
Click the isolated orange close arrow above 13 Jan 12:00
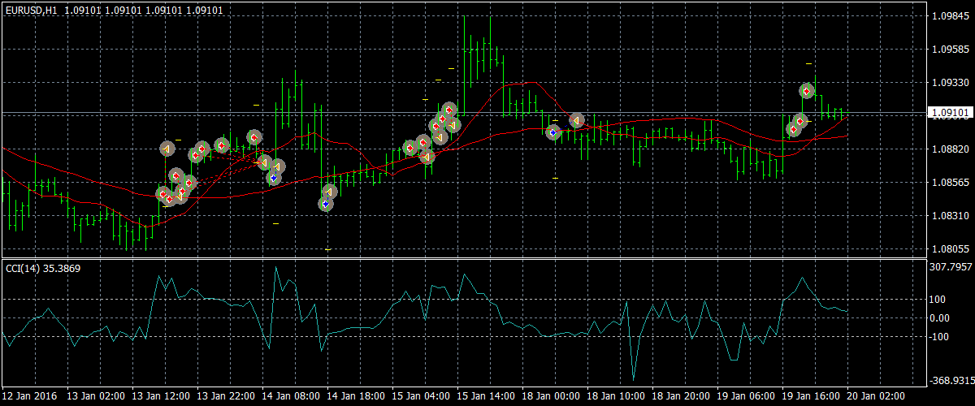[x=167, y=149]
